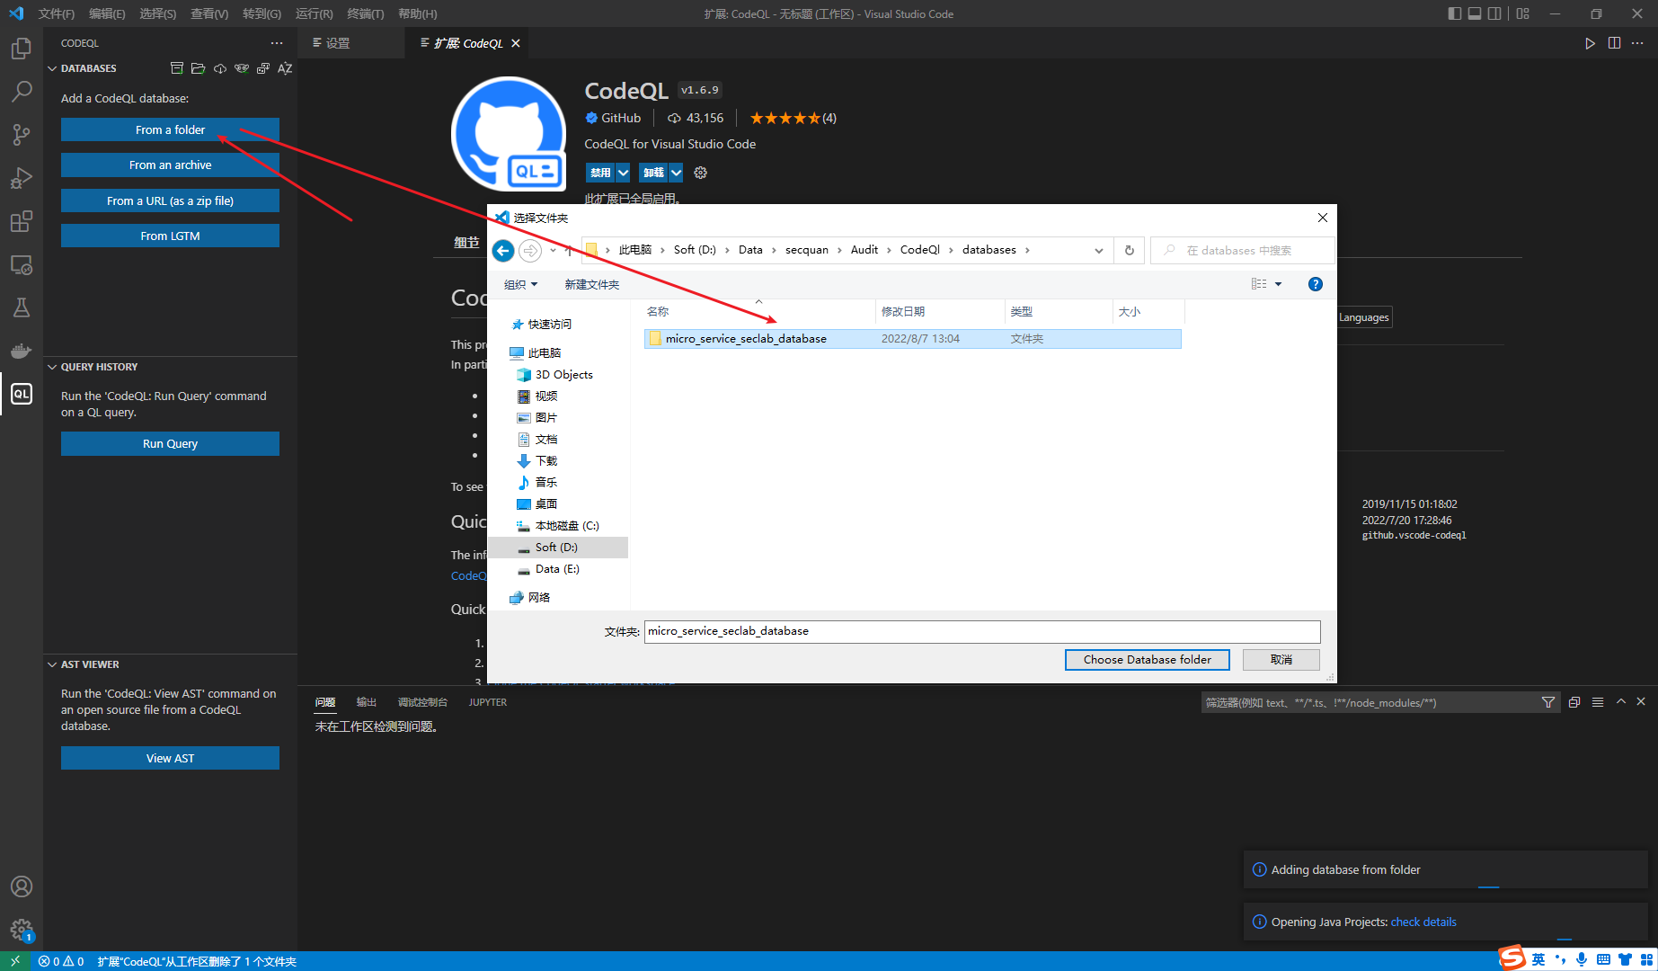
Task: Download database from LGTM toolbar icon
Action: pyautogui.click(x=242, y=68)
